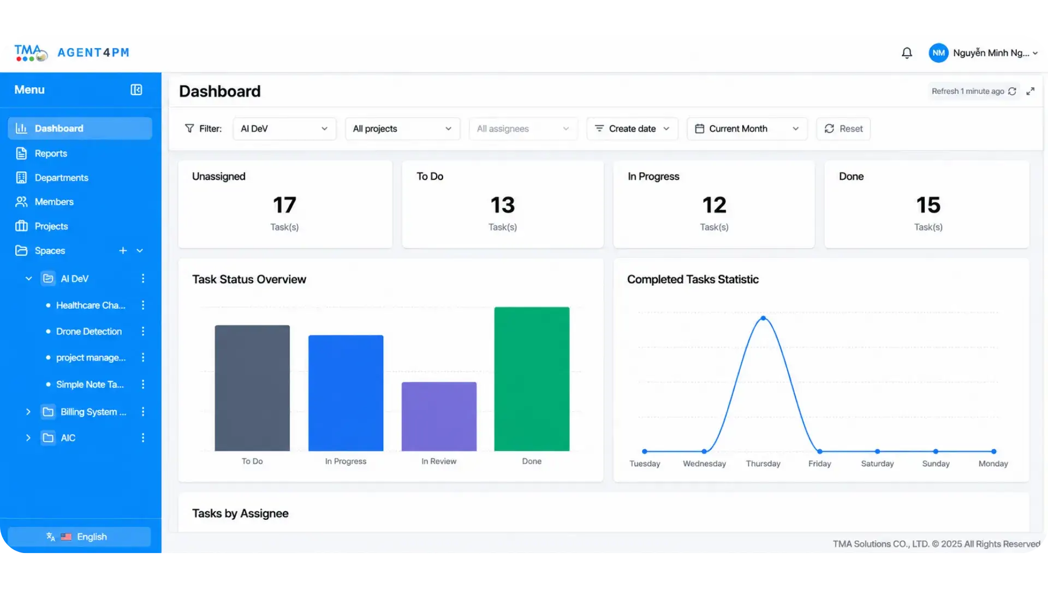Open Billing System options menu

[143, 412]
